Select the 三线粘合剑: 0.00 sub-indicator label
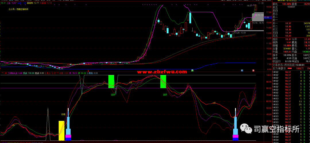 (15, 73)
